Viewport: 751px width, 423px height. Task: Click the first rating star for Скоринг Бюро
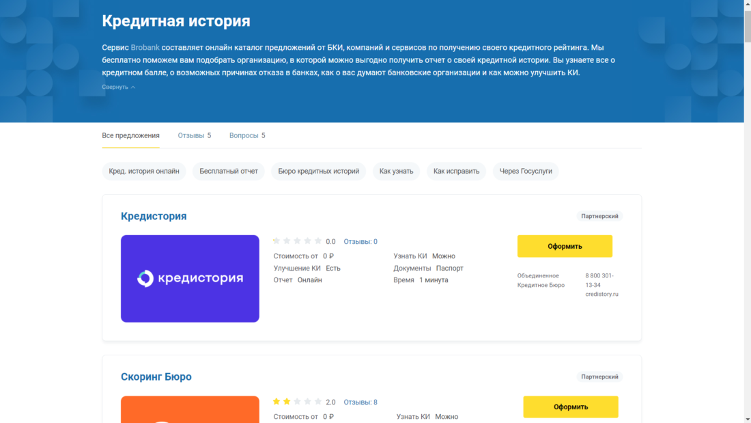click(276, 402)
